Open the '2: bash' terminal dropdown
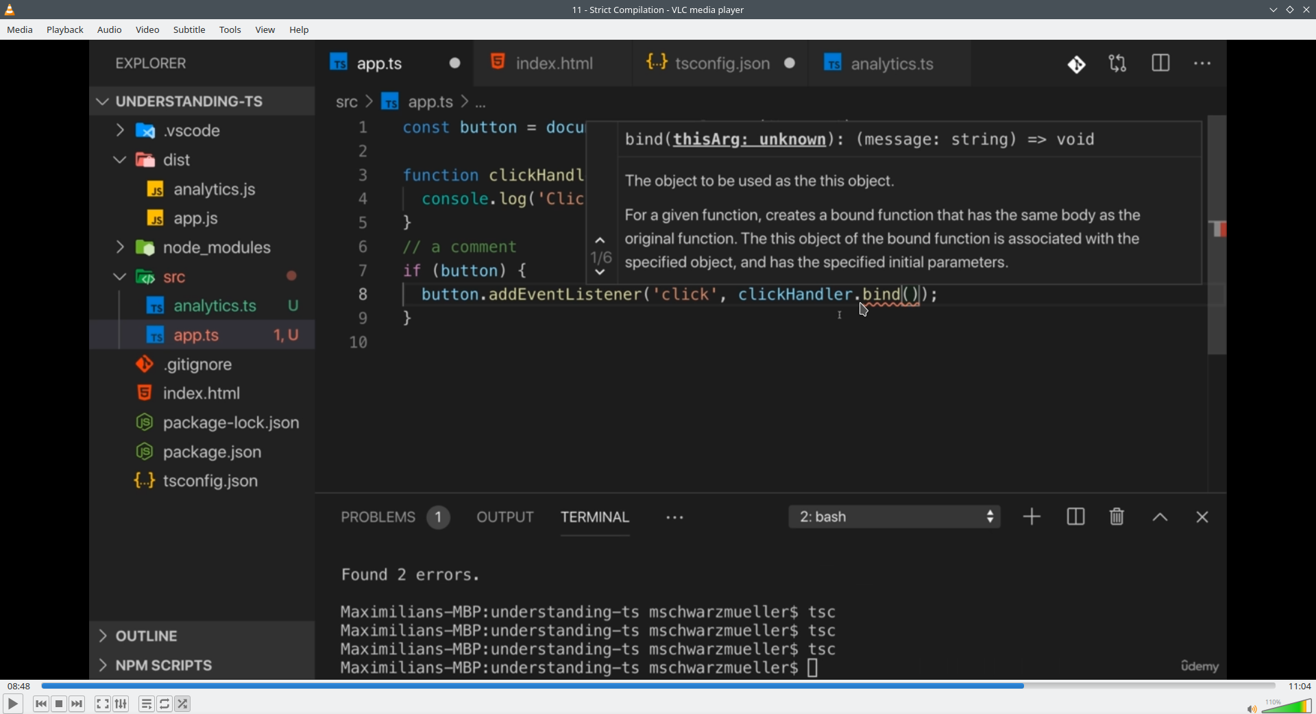Viewport: 1316px width, 714px height. [x=894, y=518]
